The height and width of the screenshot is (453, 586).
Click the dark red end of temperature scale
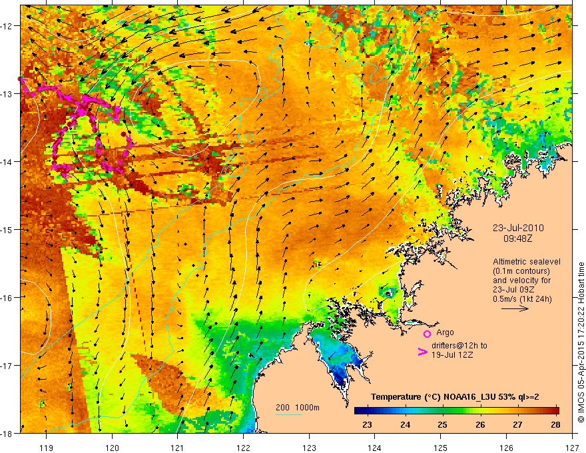point(556,411)
